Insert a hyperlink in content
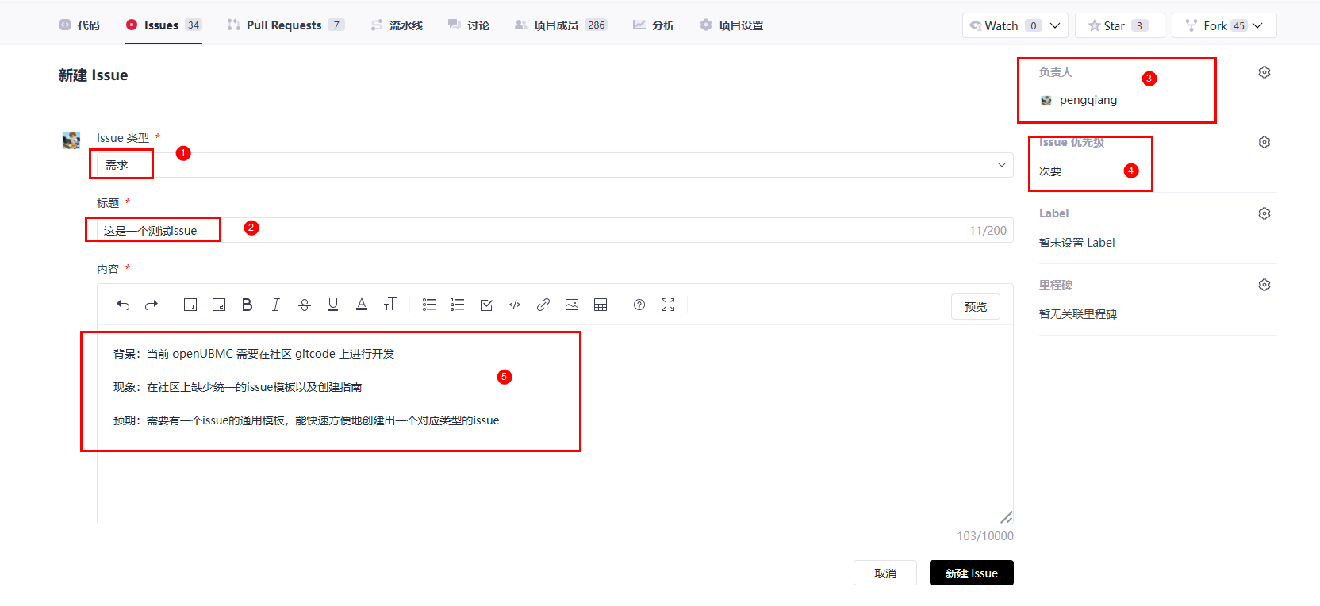Viewport: 1320px width, 606px height. point(543,305)
